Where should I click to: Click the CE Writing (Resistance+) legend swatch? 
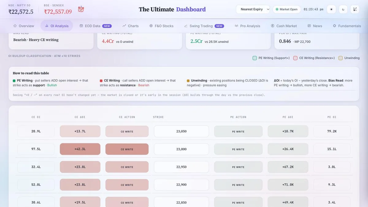coord(295,58)
